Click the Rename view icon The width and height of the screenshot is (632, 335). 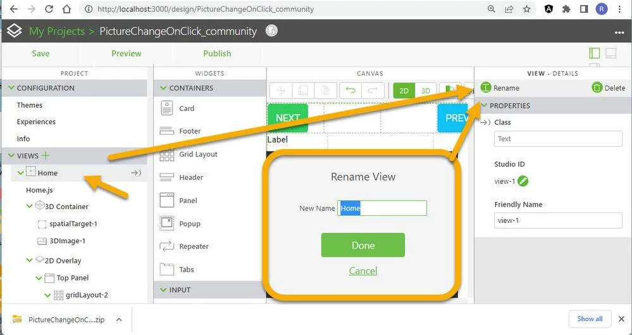tap(486, 87)
